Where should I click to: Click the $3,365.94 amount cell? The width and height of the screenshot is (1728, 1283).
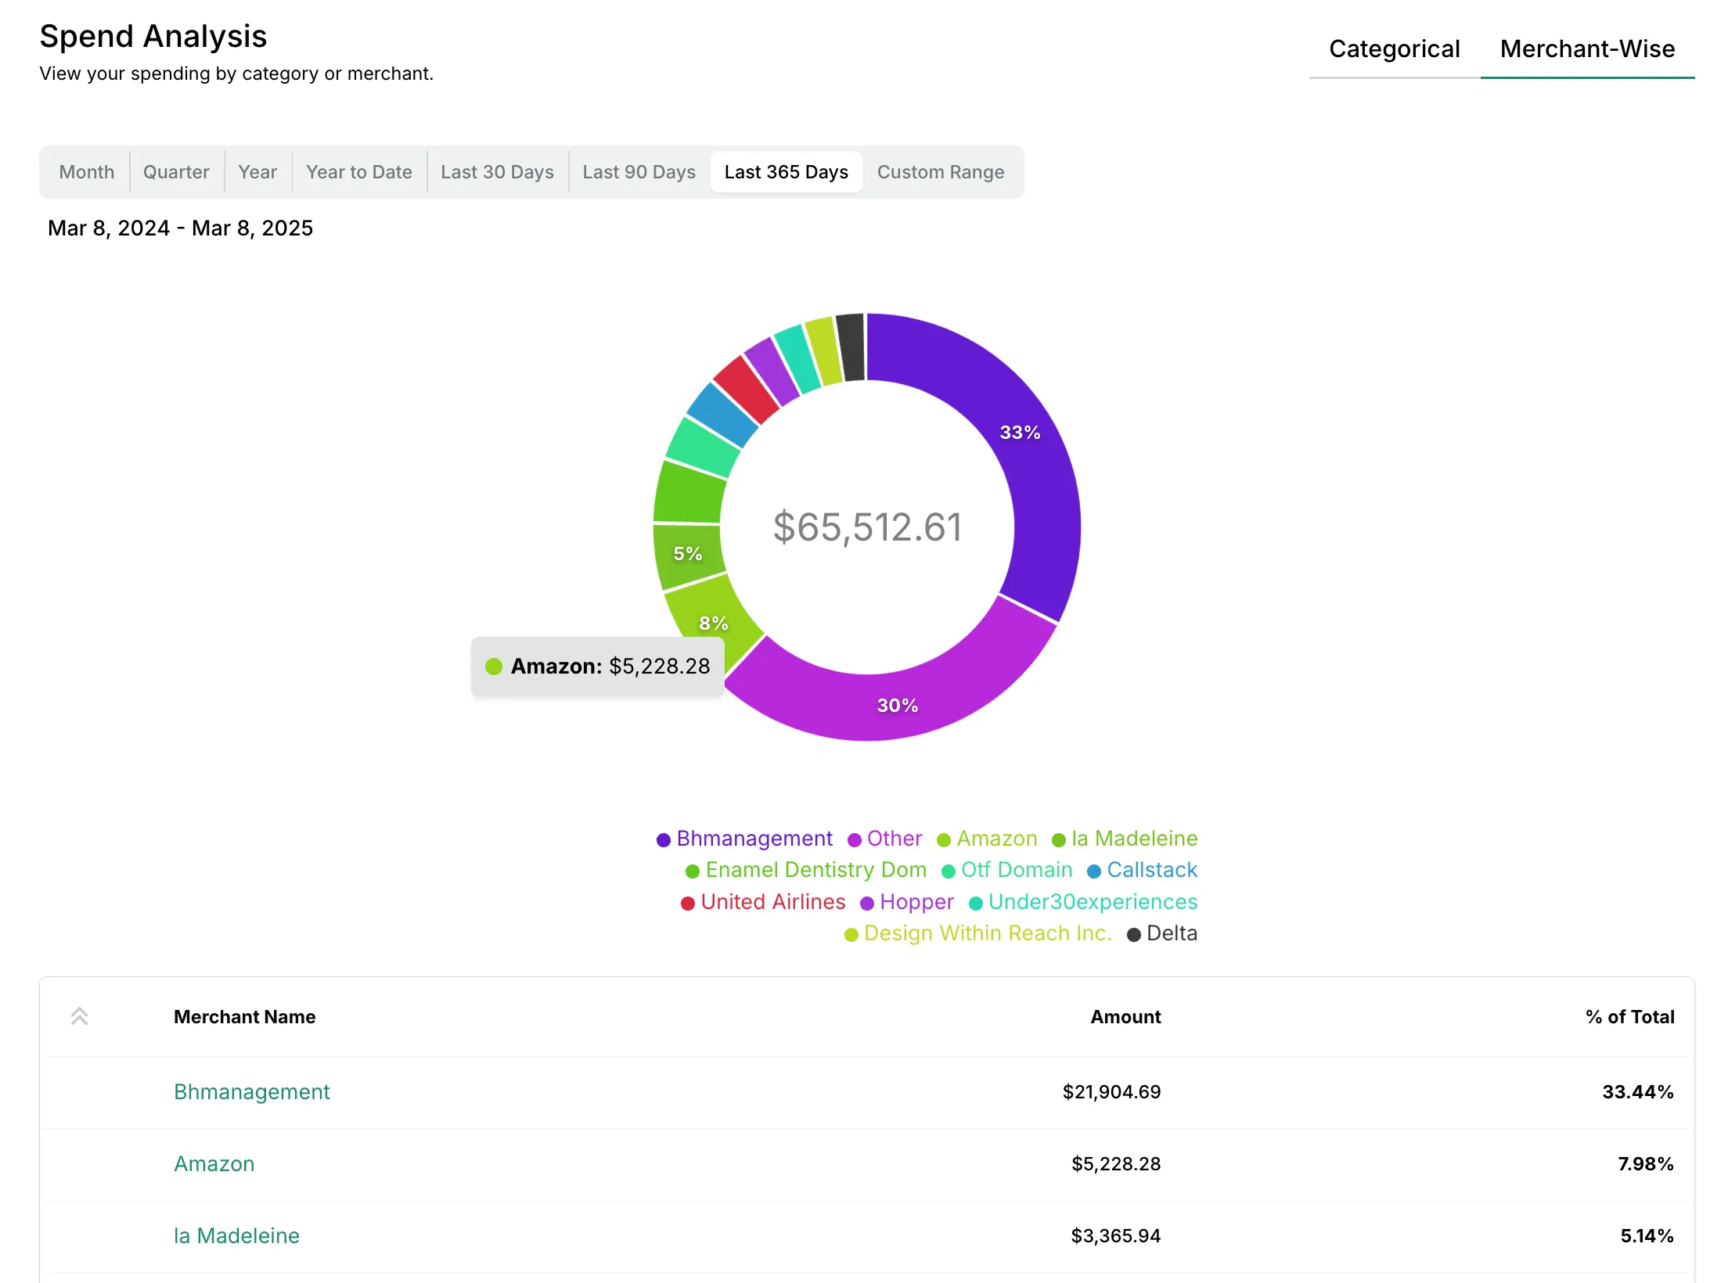click(1116, 1236)
